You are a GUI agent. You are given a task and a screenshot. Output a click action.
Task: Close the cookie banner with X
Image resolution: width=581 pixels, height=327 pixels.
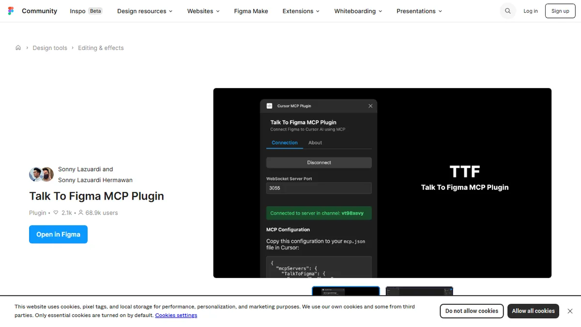pyautogui.click(x=570, y=311)
